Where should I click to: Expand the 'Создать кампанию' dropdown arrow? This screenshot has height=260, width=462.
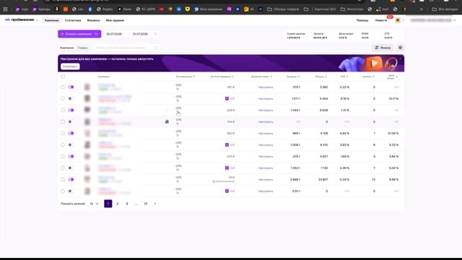pos(96,34)
